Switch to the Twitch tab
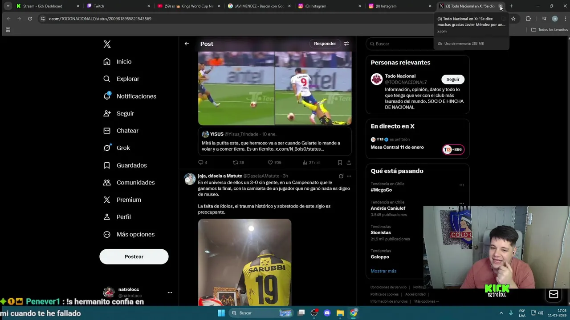Screen dimensions: 570x320 [118, 6]
